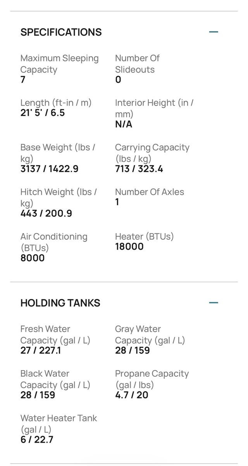Select Base Weight value 3137 / 1422.9

[x=49, y=169]
